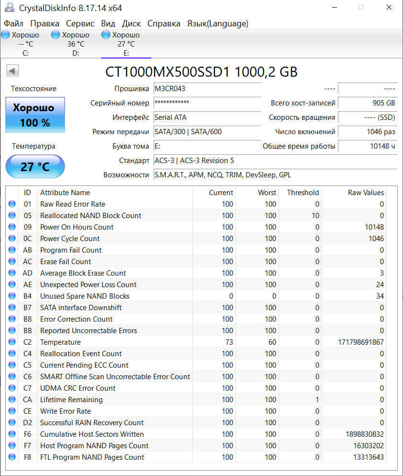This screenshot has height=476, width=403.
Task: Click the Raw Values column header
Action: [x=354, y=193]
